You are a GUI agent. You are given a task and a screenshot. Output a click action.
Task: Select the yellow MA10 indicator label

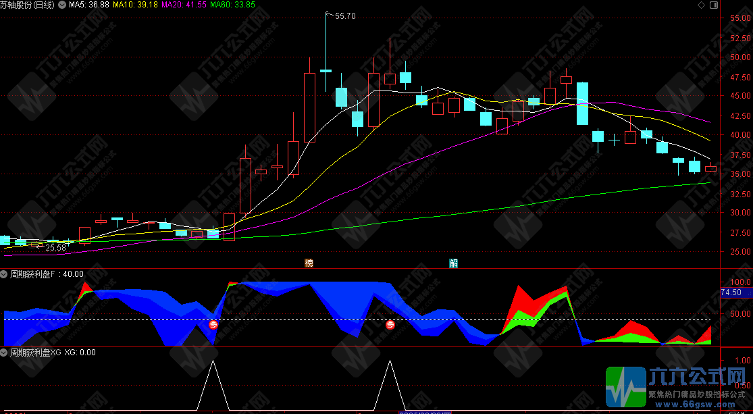click(135, 5)
